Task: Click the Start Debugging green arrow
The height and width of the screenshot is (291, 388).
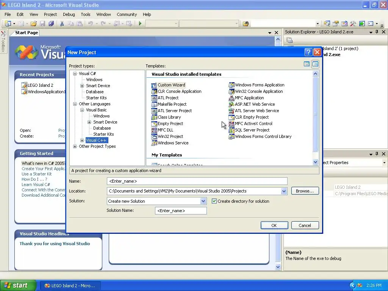Action: click(x=140, y=23)
